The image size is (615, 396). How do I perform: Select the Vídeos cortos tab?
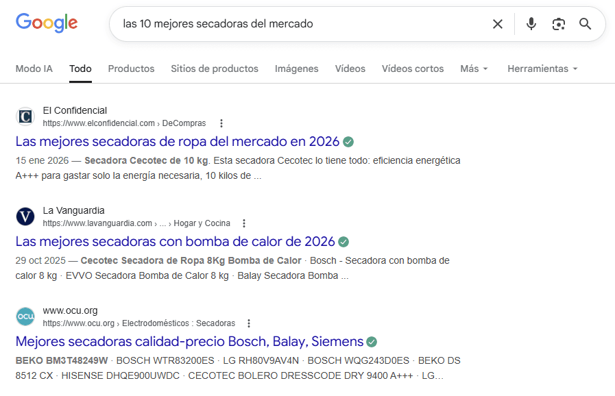coord(412,69)
